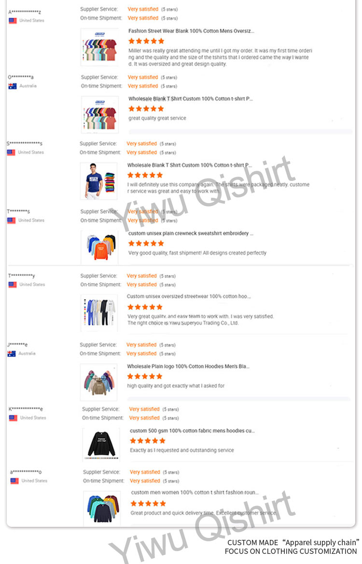Open the hoodies group product thumbnail

[x=98, y=383]
